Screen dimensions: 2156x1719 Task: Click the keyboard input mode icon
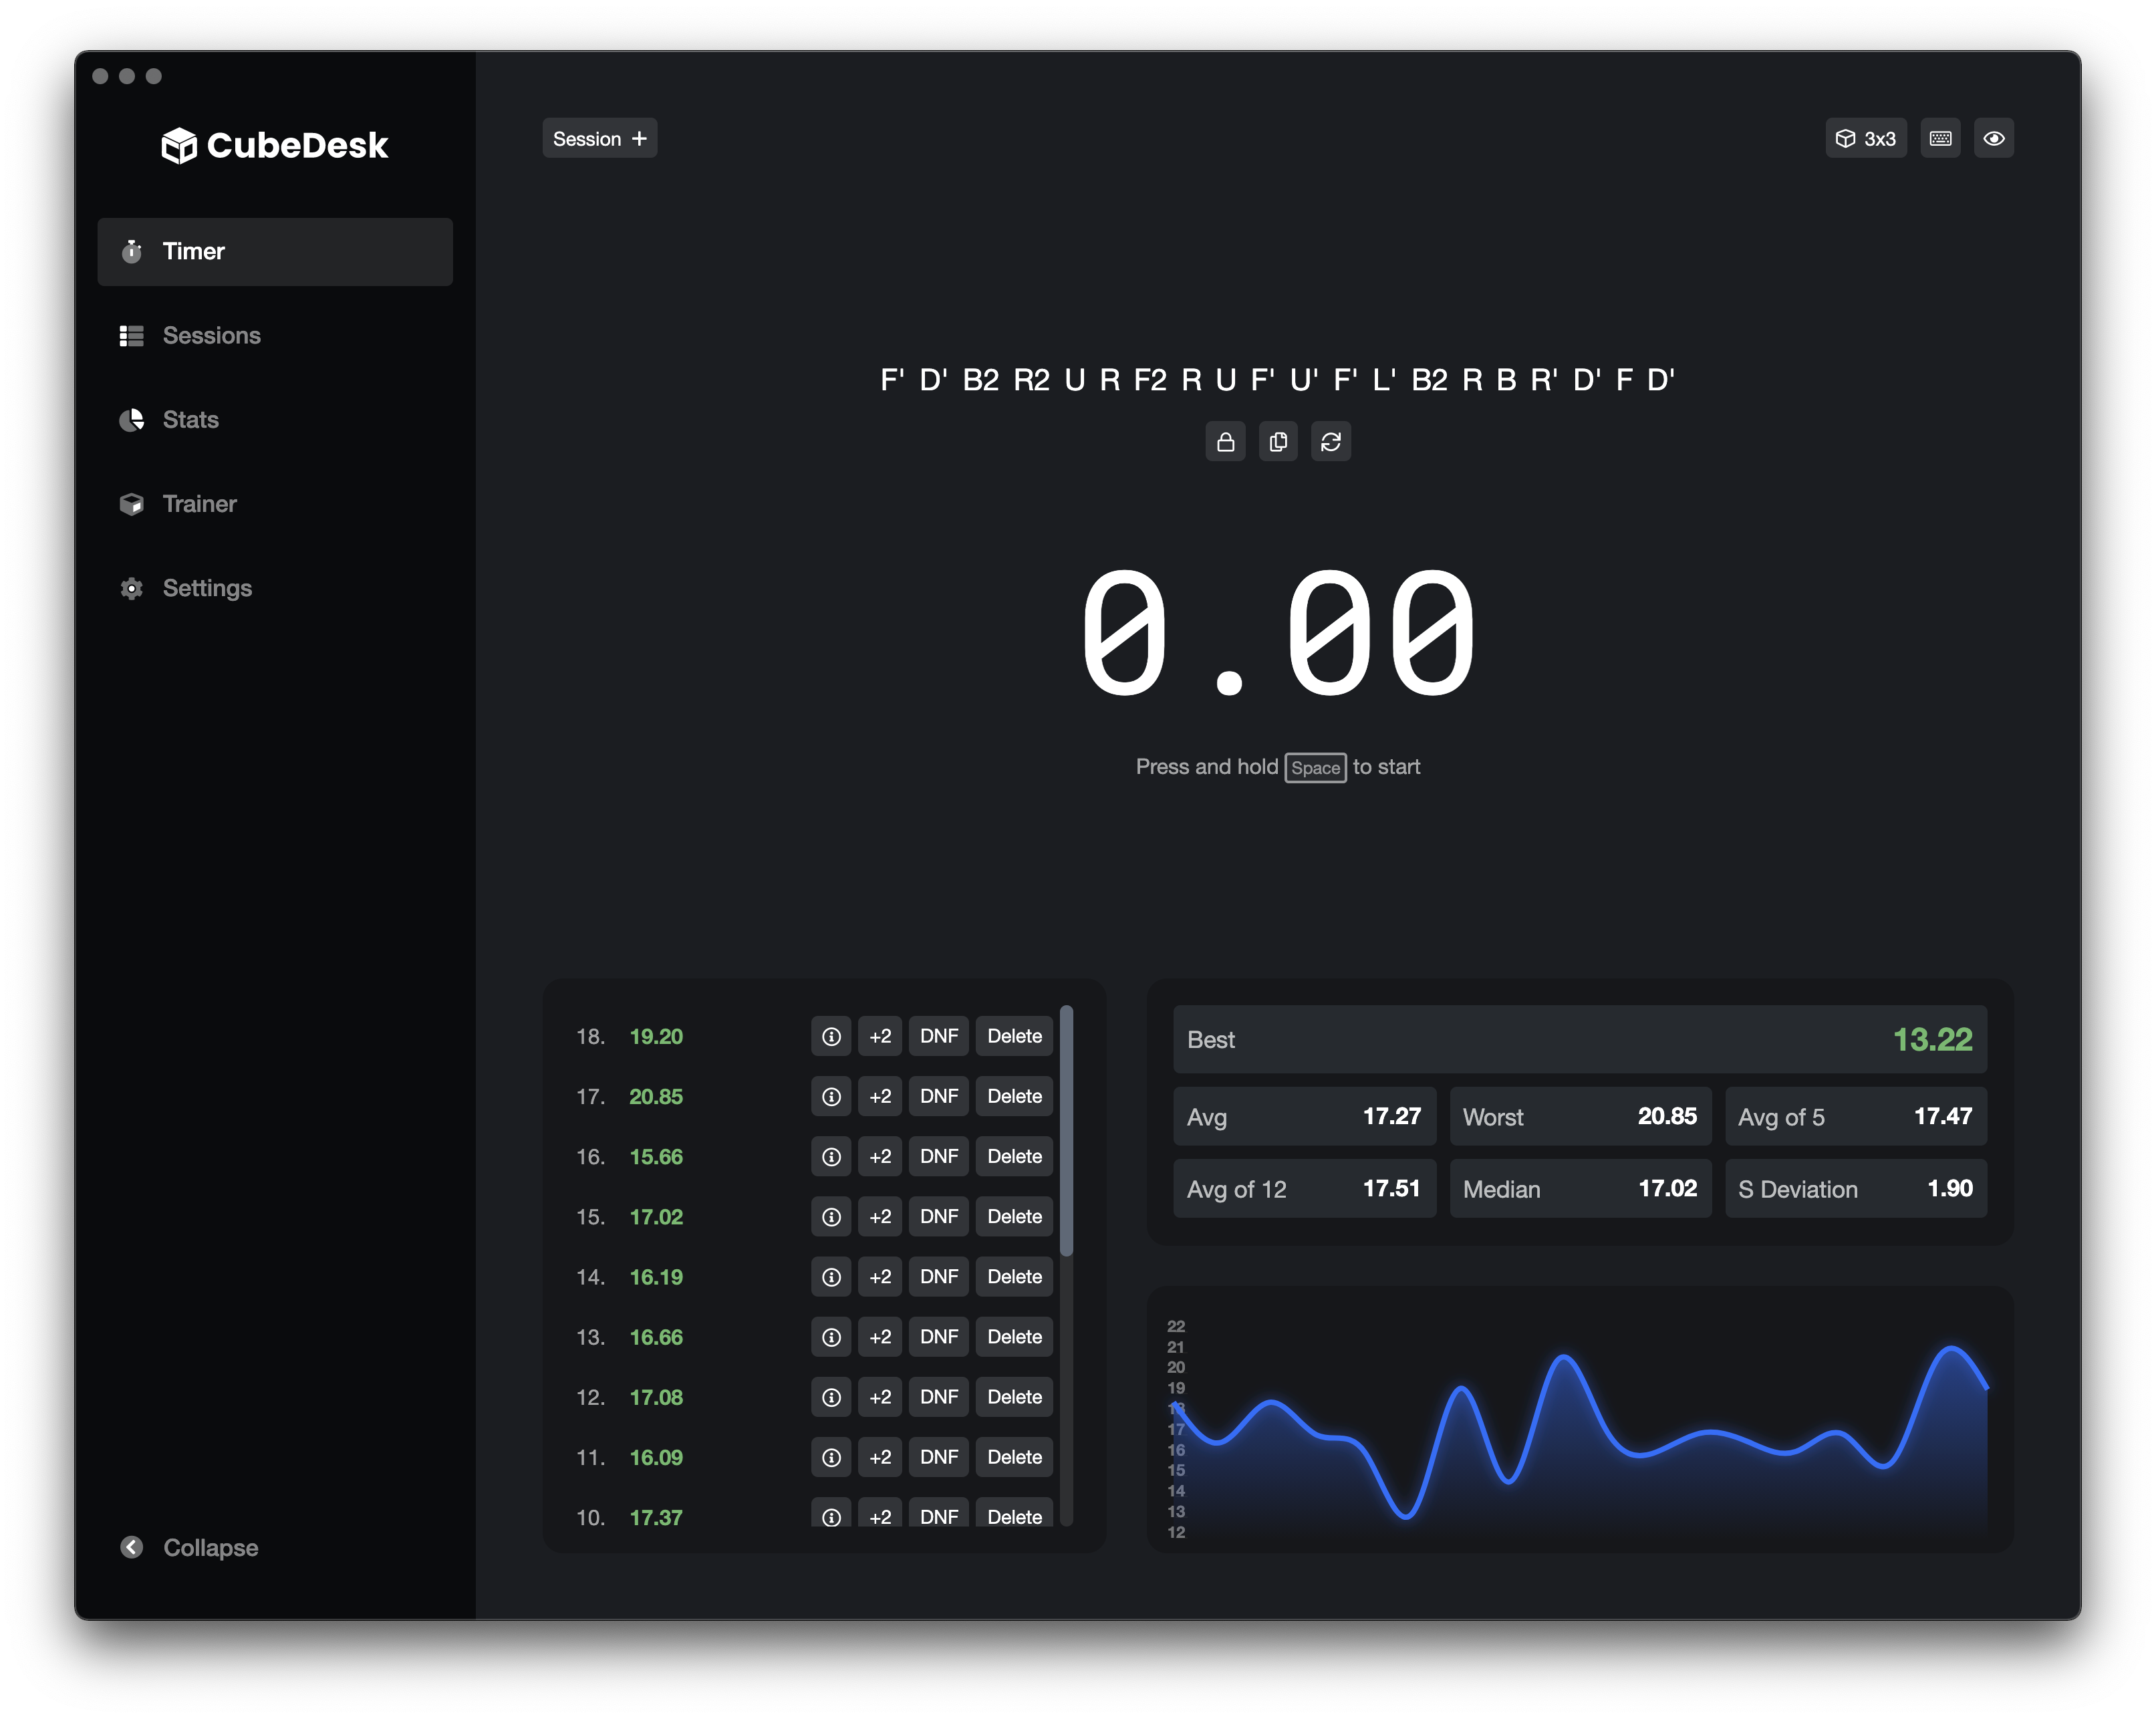[1940, 139]
